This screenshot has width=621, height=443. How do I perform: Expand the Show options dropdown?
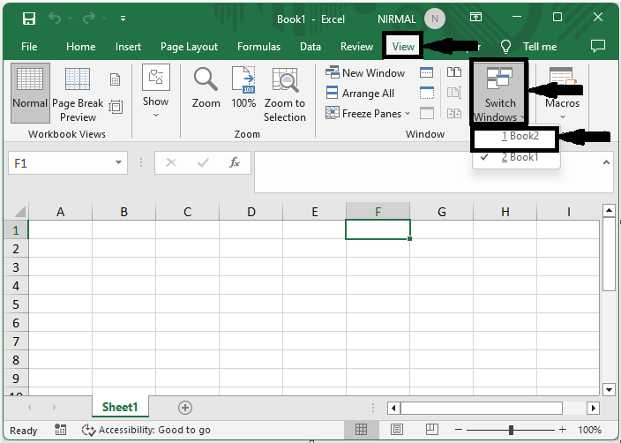155,91
